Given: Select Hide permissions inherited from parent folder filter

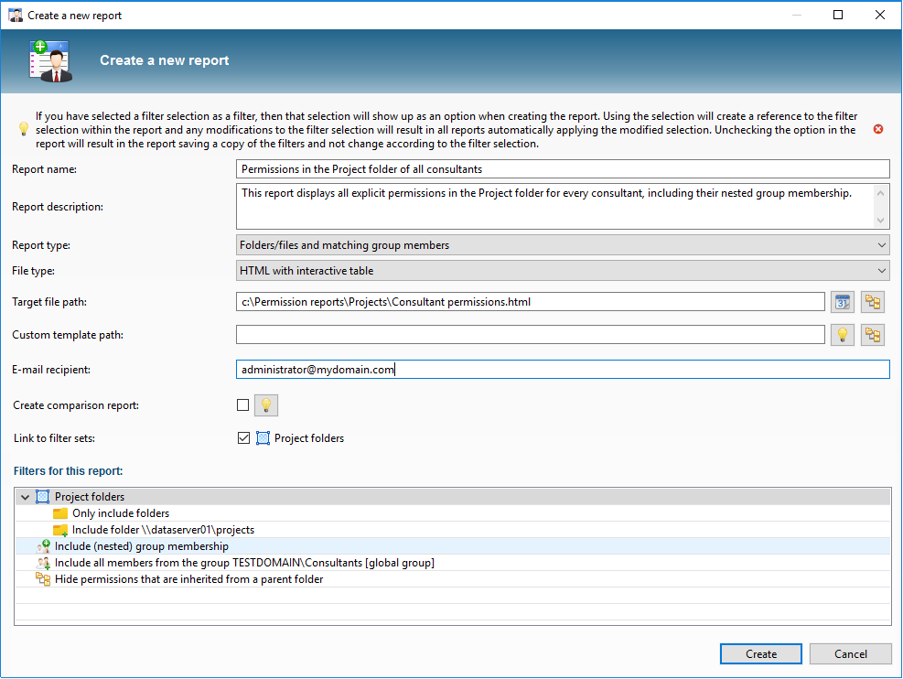Looking at the screenshot, I should click(188, 579).
